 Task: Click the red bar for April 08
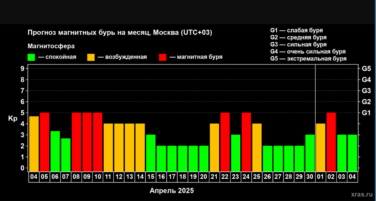point(76,142)
